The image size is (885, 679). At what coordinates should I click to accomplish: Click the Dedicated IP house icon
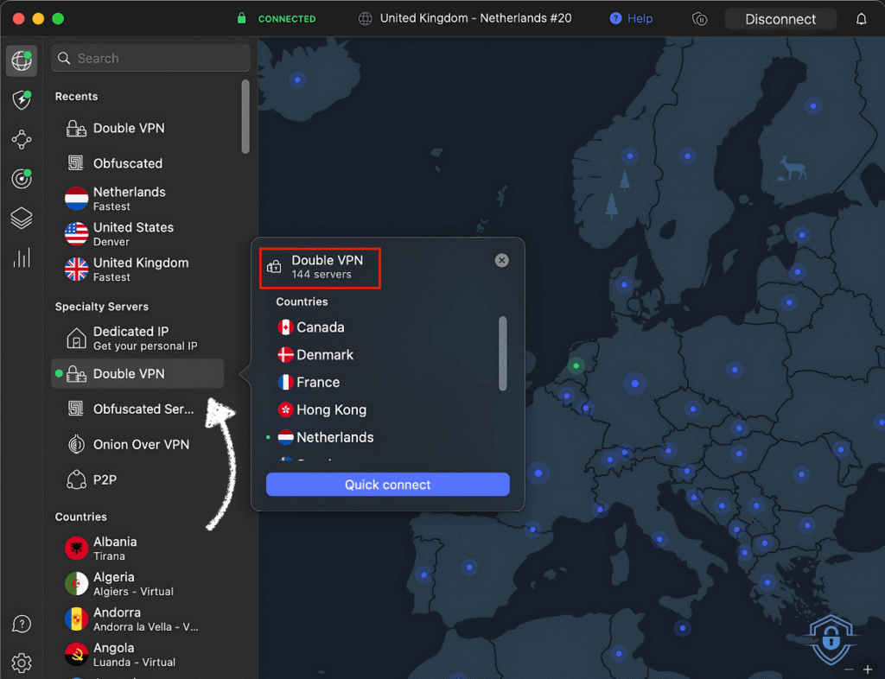pos(76,339)
